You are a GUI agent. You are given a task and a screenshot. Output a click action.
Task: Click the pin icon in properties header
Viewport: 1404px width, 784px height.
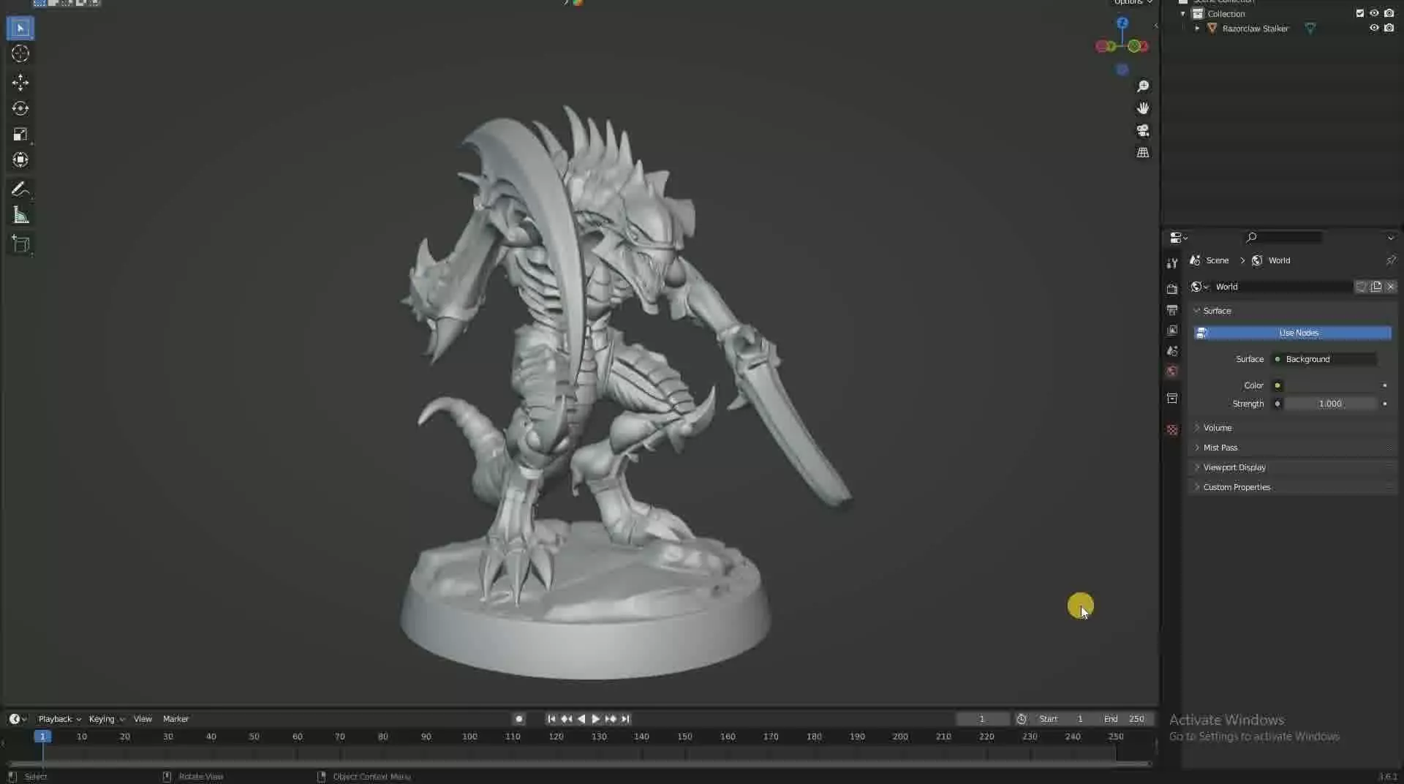(1391, 260)
